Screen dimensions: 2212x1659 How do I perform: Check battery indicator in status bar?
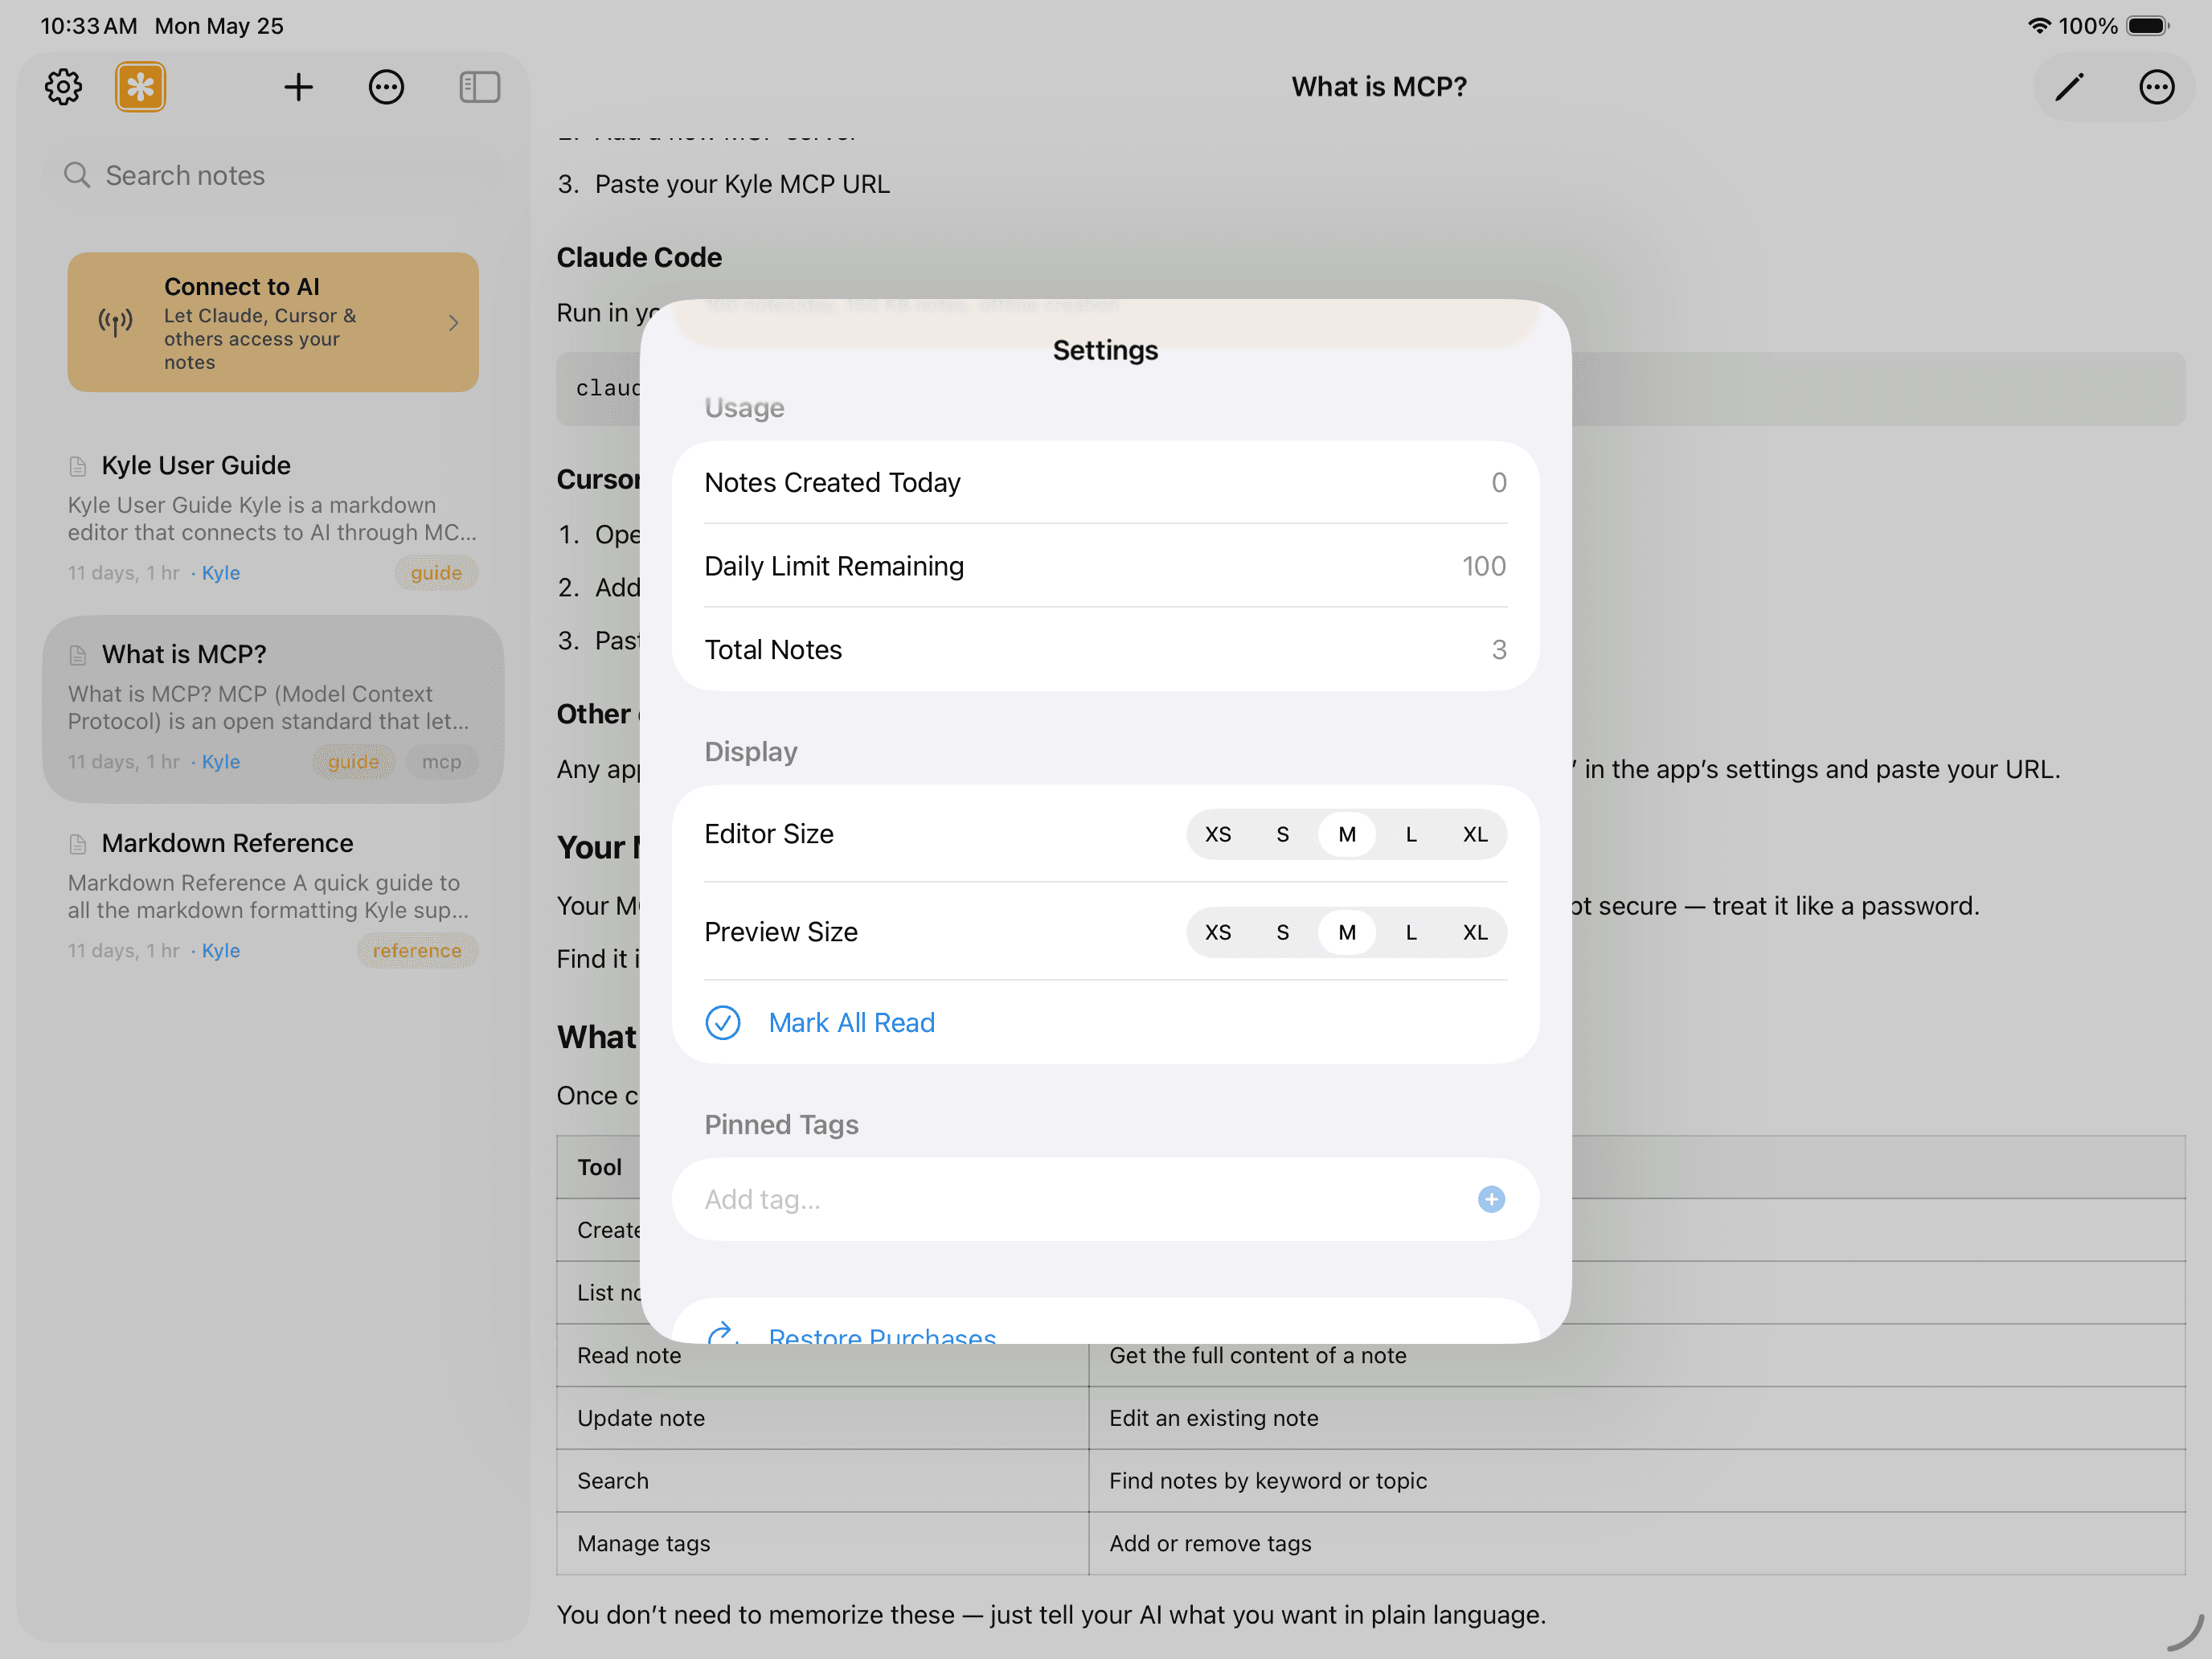2147,26
